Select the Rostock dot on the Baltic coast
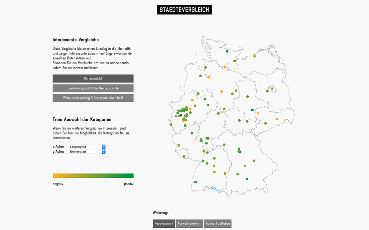The height and width of the screenshot is (230, 369). click(255, 56)
